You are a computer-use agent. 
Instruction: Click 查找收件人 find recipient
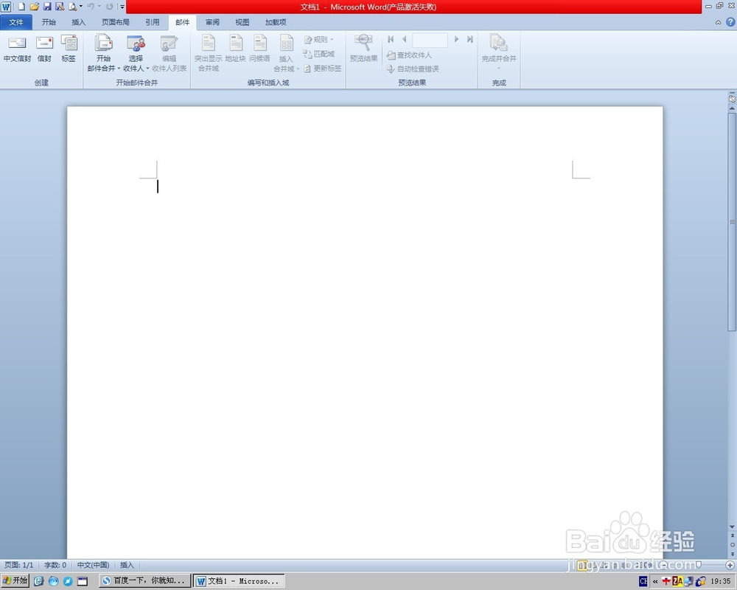[x=409, y=55]
